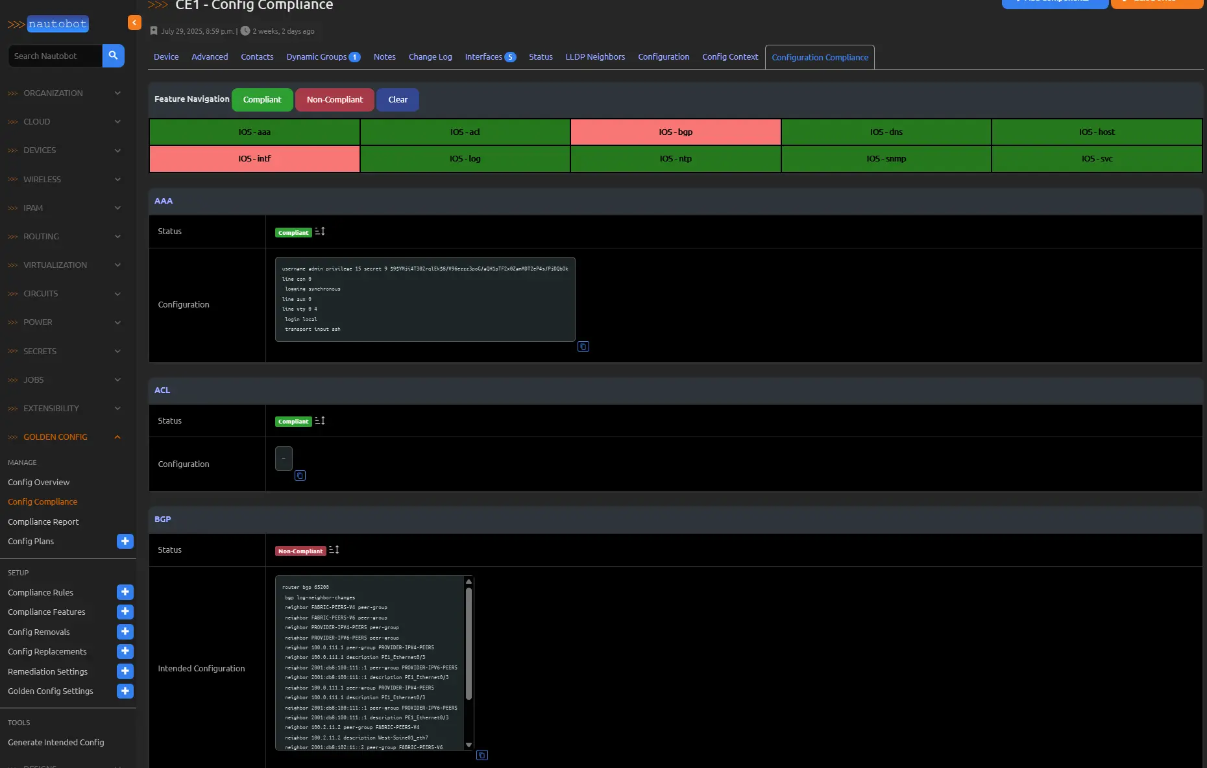
Task: Collapse the sidebar with the orange arrow
Action: click(x=134, y=23)
